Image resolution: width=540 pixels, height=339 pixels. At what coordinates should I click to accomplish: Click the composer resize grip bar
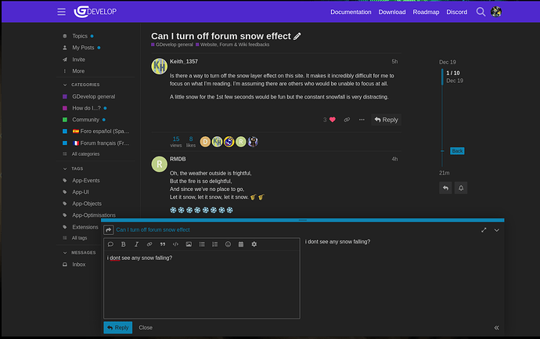(x=302, y=220)
